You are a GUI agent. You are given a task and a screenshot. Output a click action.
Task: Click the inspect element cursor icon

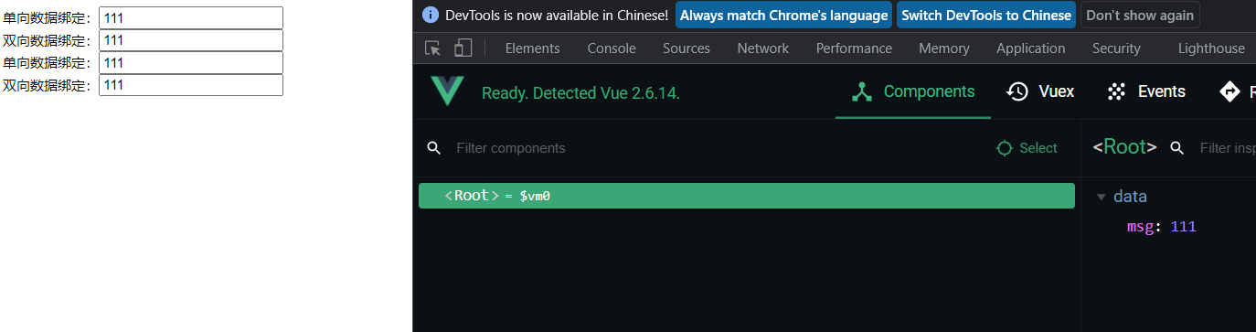[433, 48]
